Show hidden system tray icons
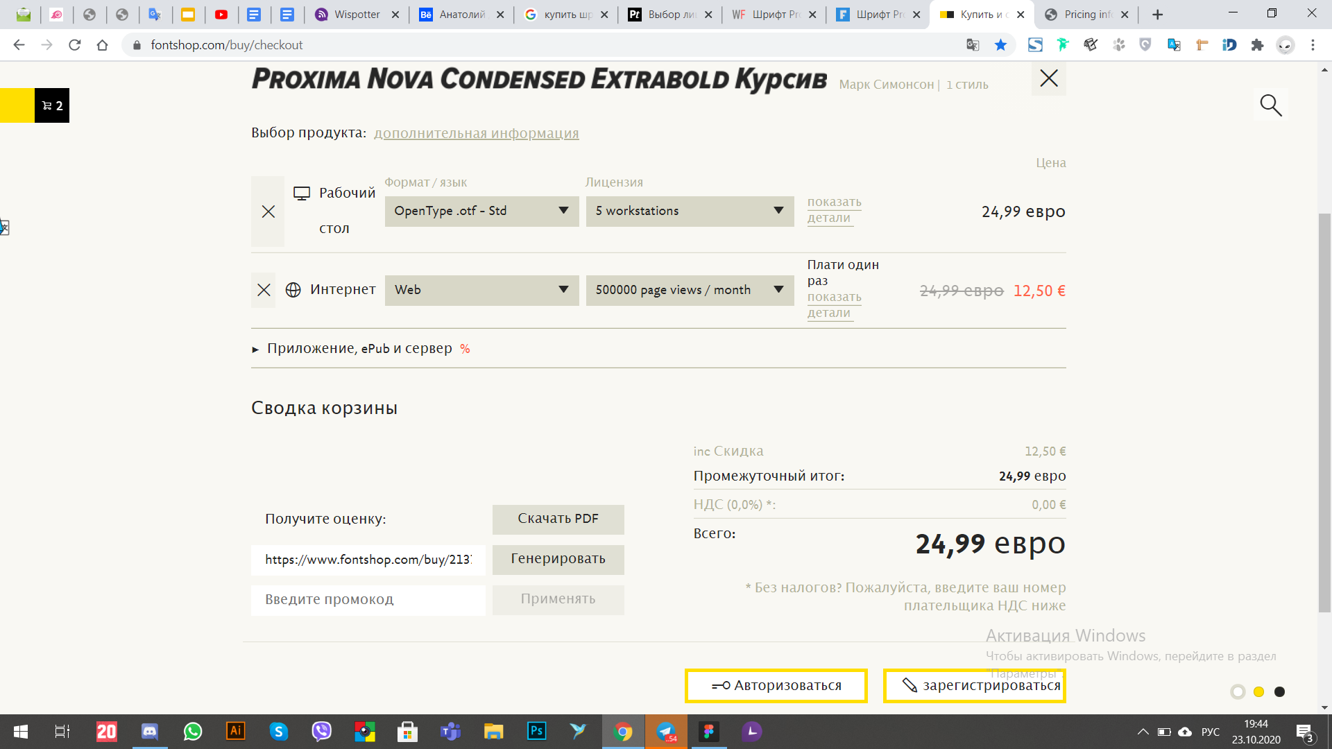This screenshot has width=1332, height=749. (x=1143, y=732)
